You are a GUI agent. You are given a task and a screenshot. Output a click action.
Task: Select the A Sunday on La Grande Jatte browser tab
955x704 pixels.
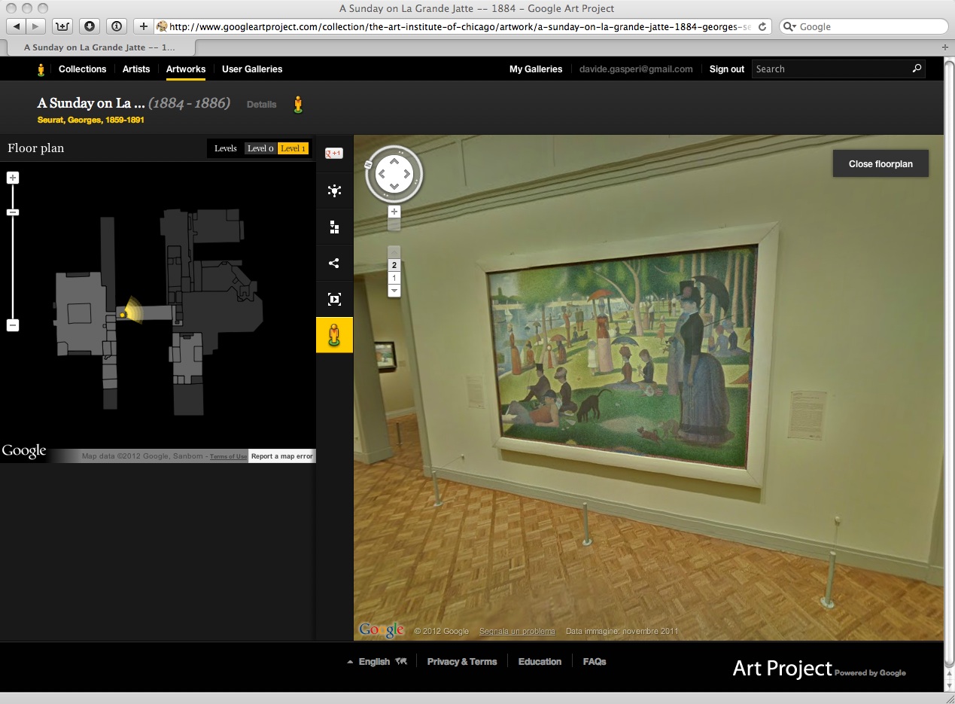tap(99, 47)
